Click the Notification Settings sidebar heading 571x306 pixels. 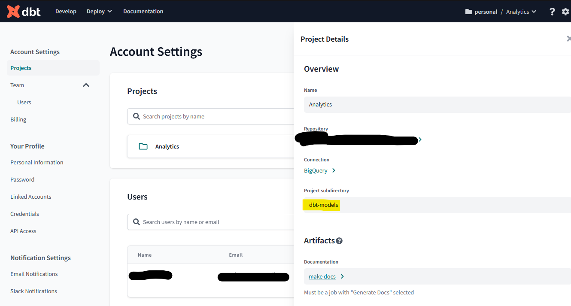tap(40, 258)
